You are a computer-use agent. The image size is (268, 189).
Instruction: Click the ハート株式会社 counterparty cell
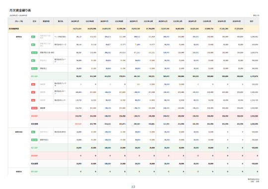[x=60, y=37]
